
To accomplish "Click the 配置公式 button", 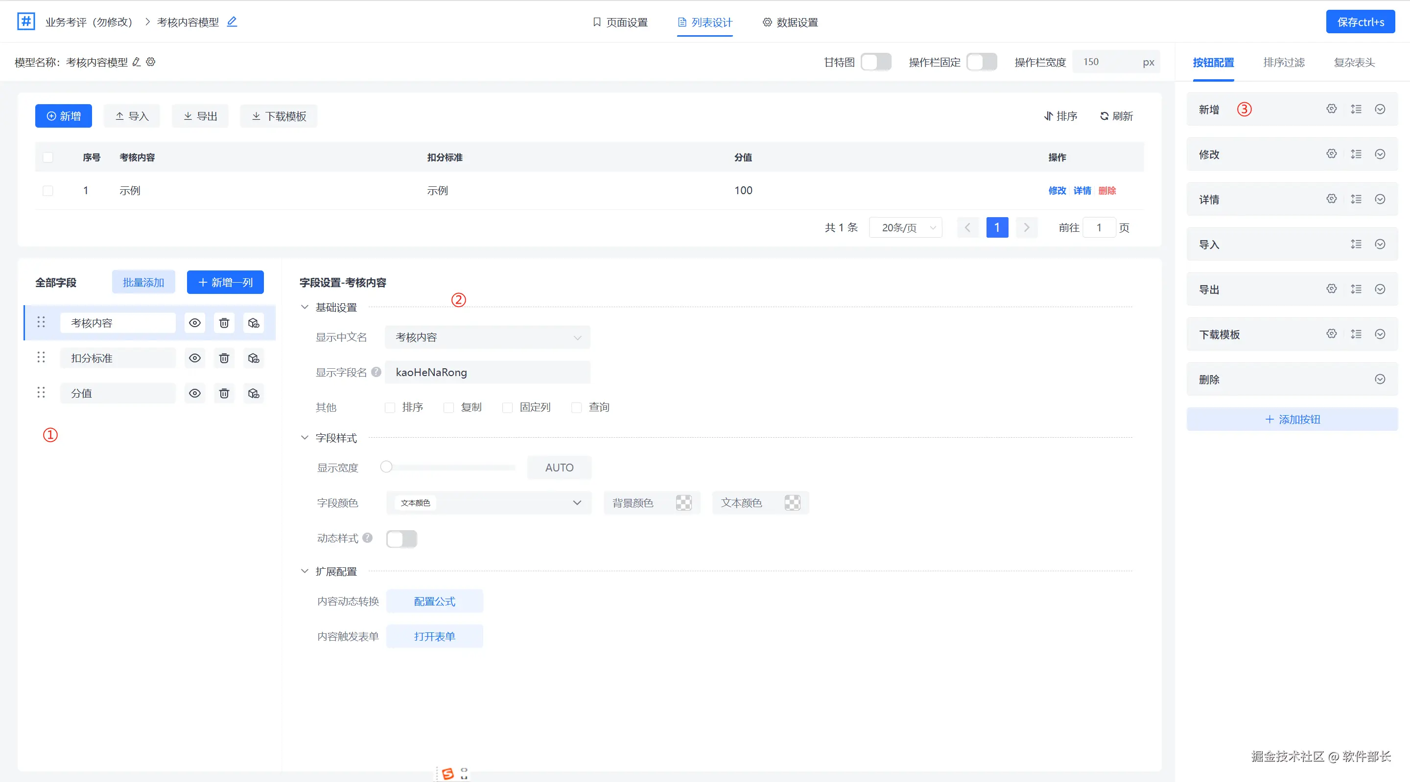I will point(434,601).
